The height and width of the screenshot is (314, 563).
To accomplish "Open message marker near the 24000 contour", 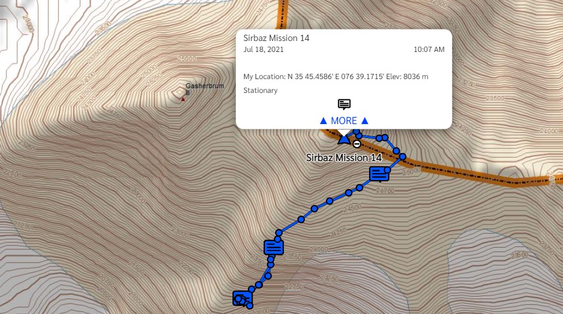I will (x=273, y=248).
